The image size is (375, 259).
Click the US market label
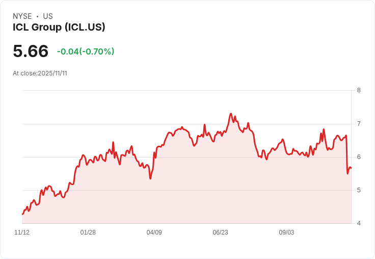click(x=48, y=16)
